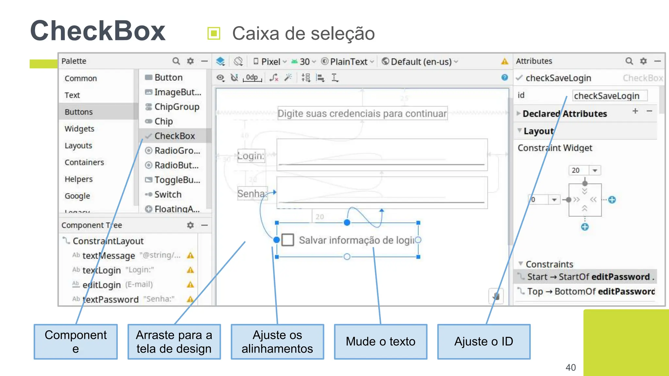Open Pixel device dropdown
Screen dimensions: 669x376
[270, 61]
